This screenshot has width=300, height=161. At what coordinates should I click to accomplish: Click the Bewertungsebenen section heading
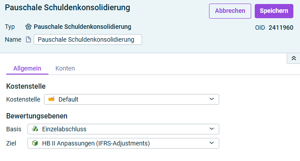[37, 116]
